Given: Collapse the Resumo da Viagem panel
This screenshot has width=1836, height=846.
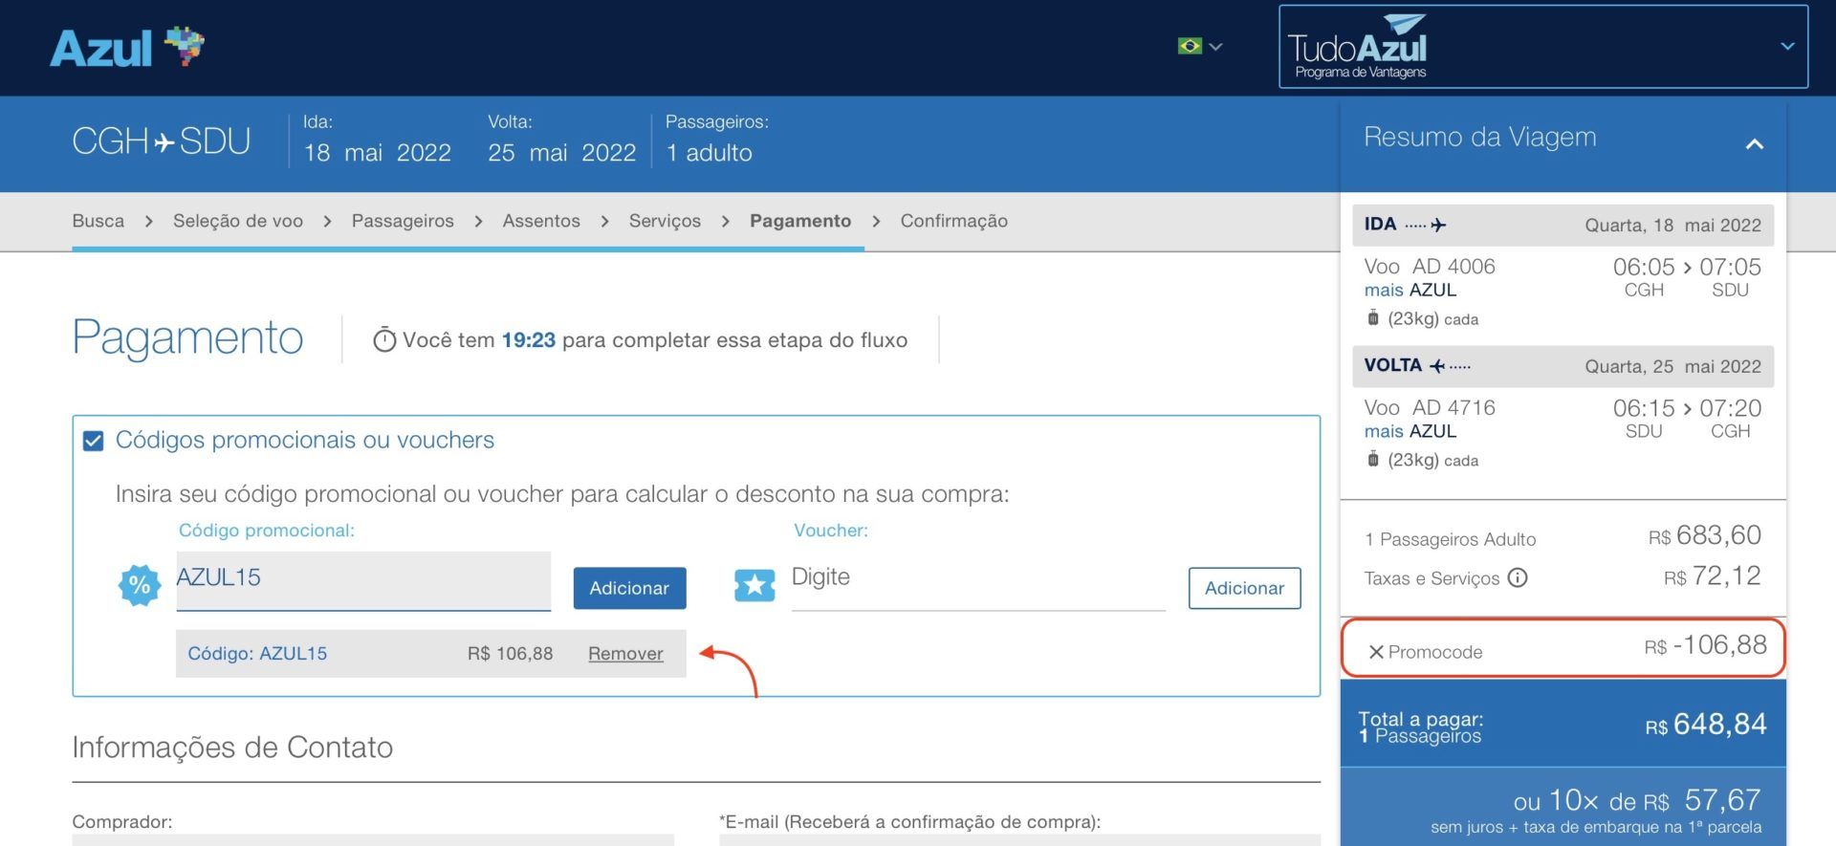Looking at the screenshot, I should tap(1754, 143).
